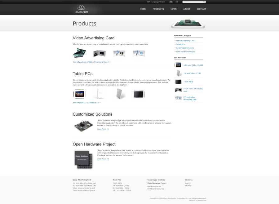
Task: Click the 7 inch MIDs hot product thumbnail
Action: 178,82
